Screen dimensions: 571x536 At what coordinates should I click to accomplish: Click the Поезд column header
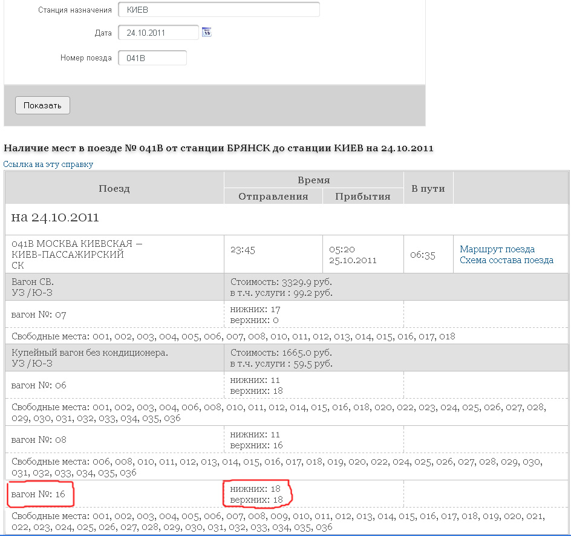point(114,188)
